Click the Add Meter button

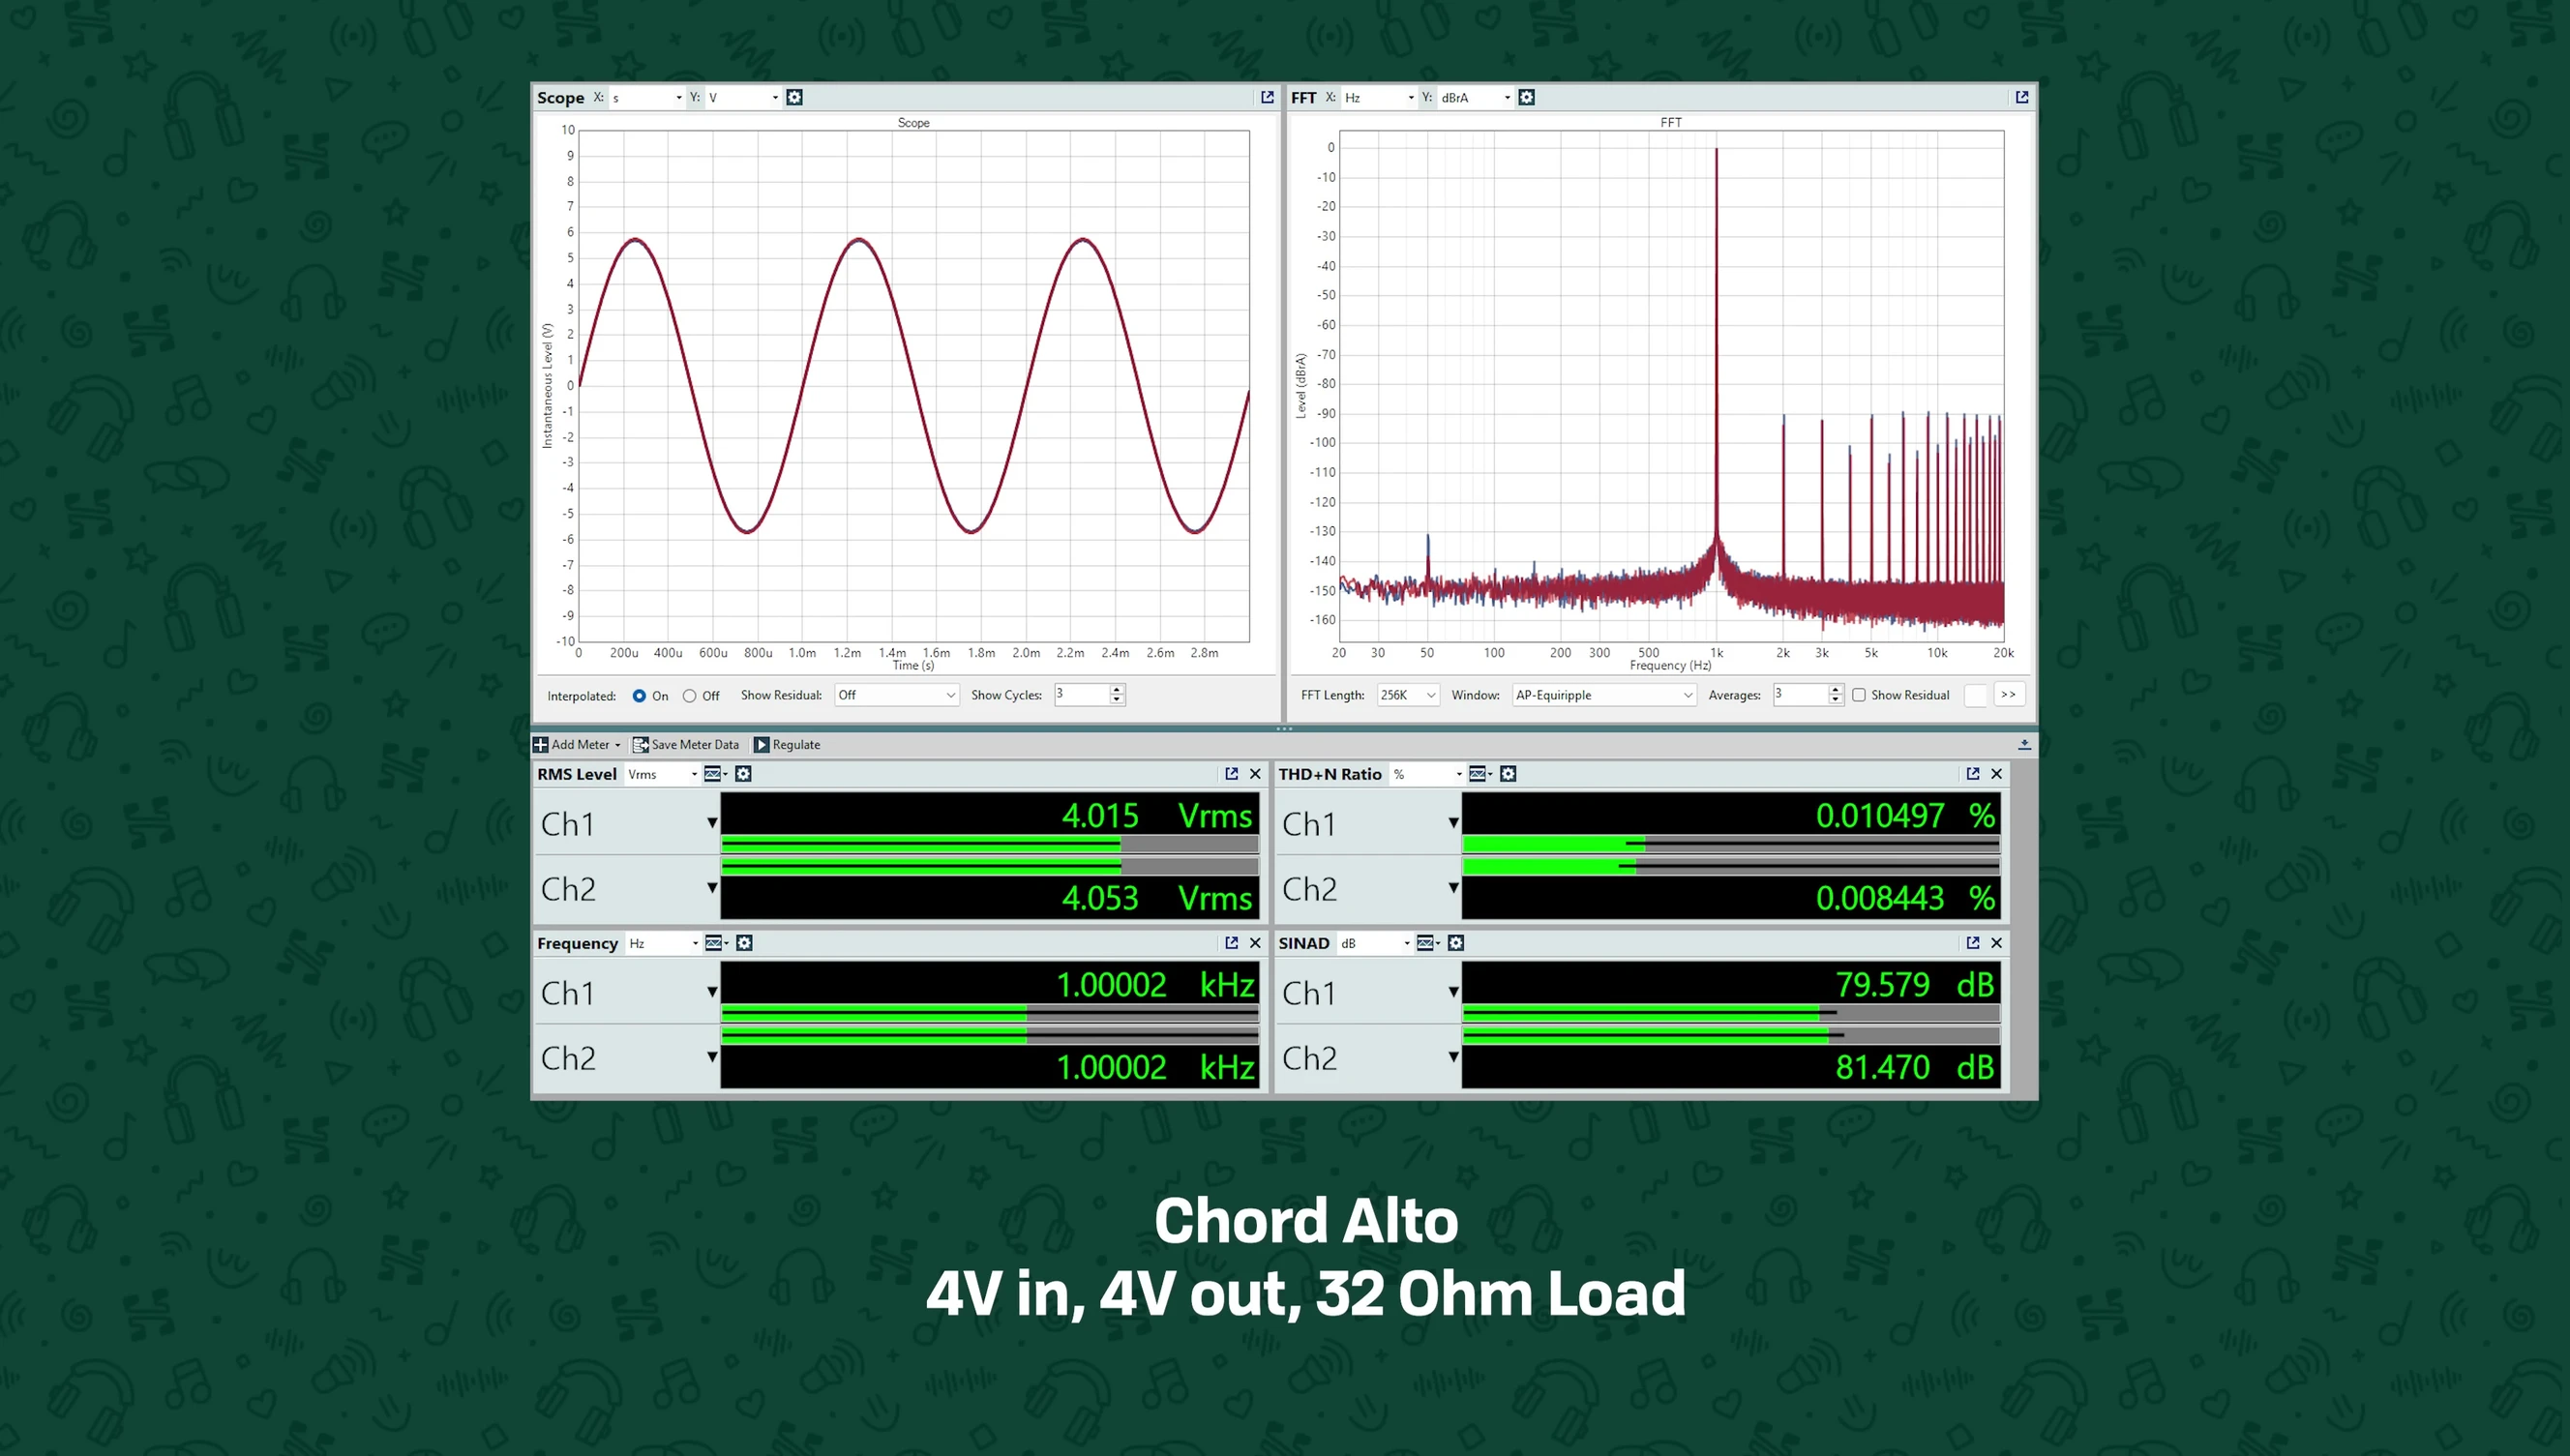pos(577,744)
